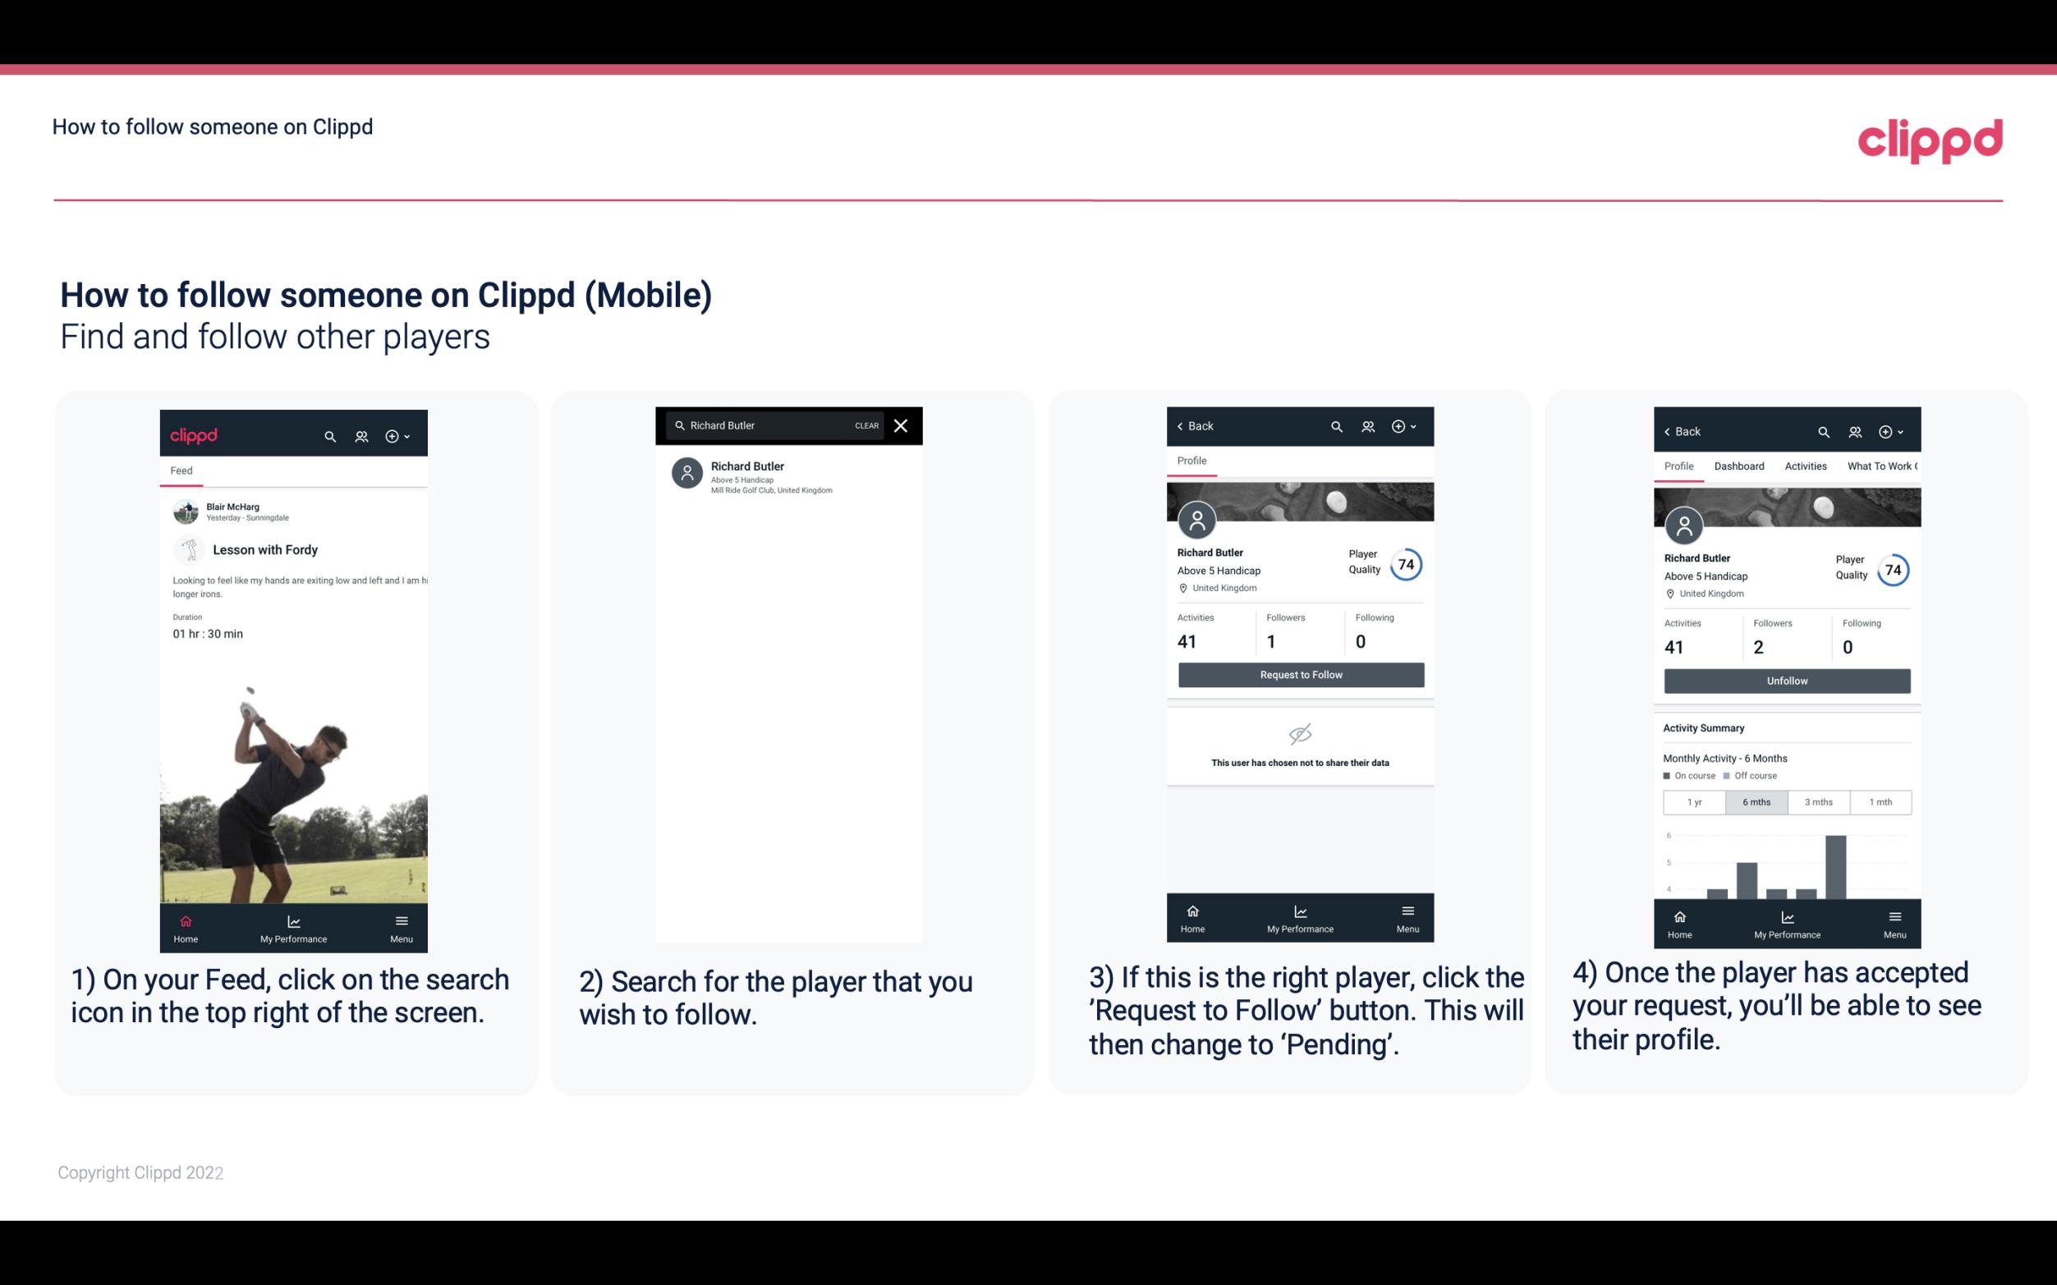2057x1285 pixels.
Task: Click the 'Unfollow' button on profile
Action: tap(1786, 680)
